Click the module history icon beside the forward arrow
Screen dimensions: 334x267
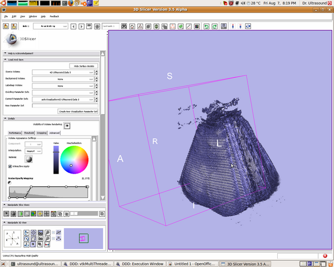coord(89,26)
